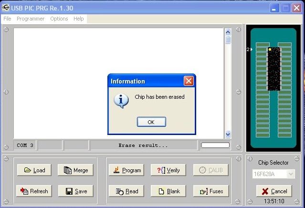Save the buffer with Save button
Image resolution: width=305 pixels, height=208 pixels.
point(75,191)
